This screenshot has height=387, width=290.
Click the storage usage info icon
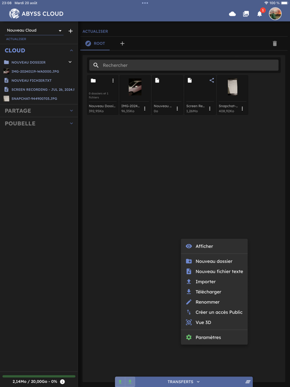(62, 381)
